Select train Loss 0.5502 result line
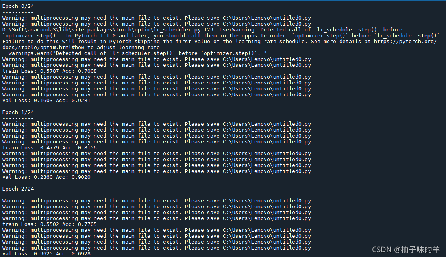 point(49,224)
